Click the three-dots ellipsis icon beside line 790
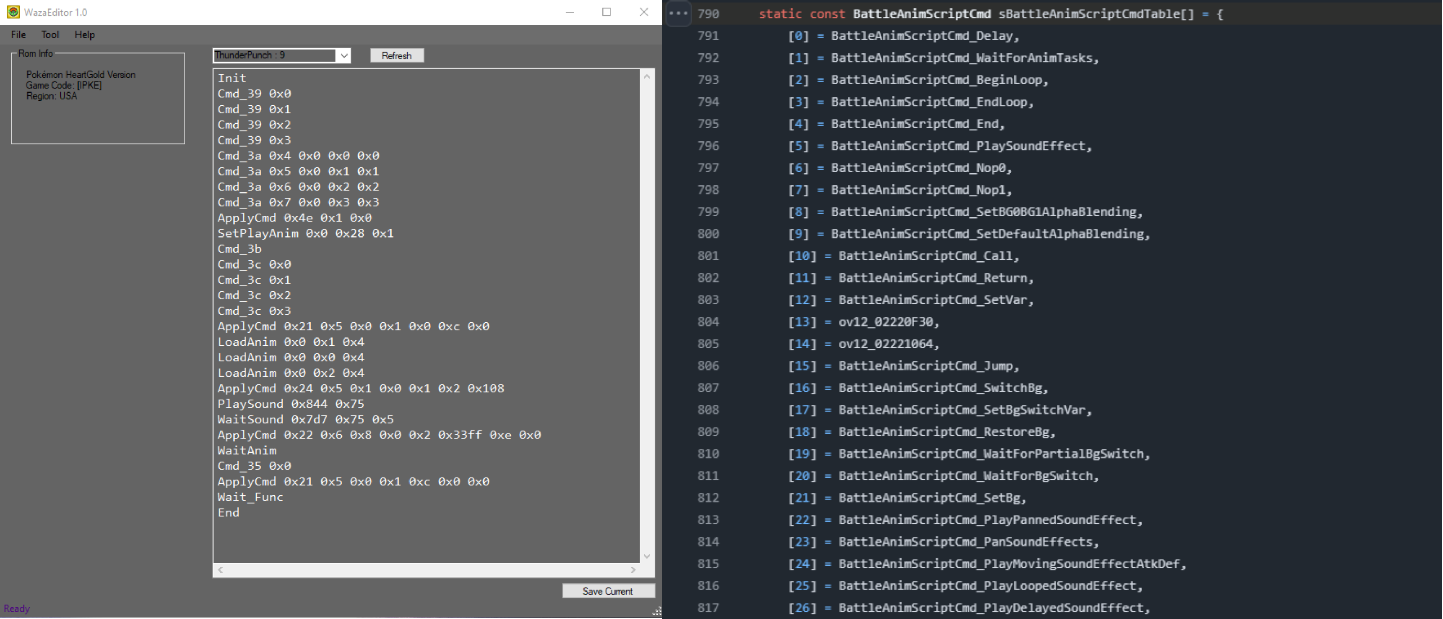Image resolution: width=1443 pixels, height=619 pixels. pos(678,13)
